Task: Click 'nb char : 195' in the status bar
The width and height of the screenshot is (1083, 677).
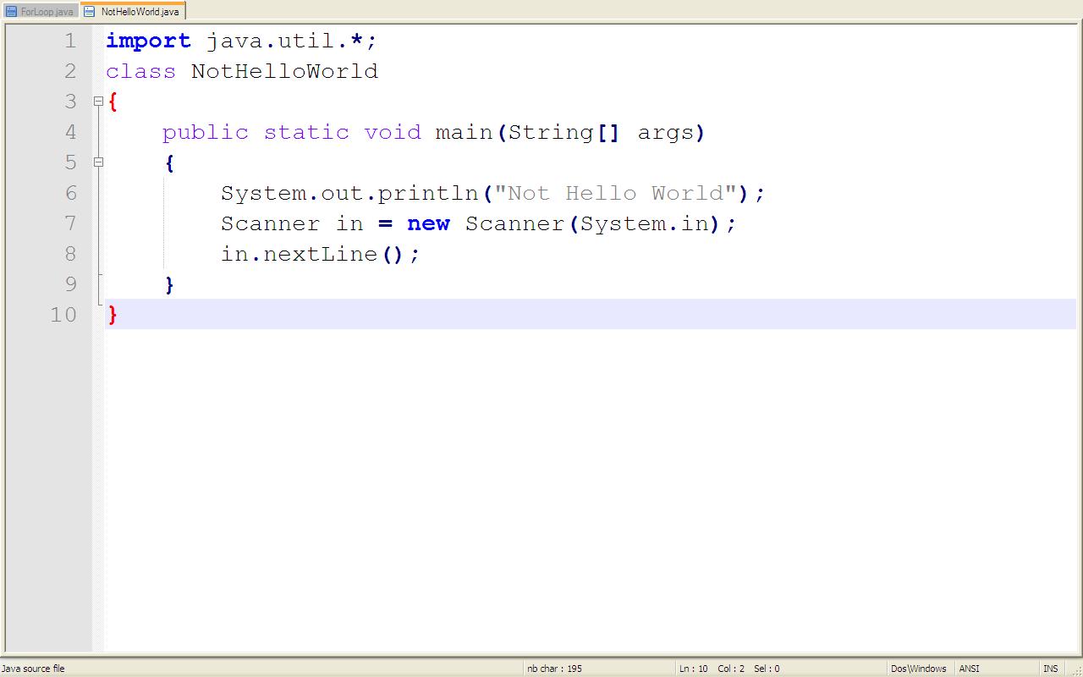Action: tap(554, 669)
